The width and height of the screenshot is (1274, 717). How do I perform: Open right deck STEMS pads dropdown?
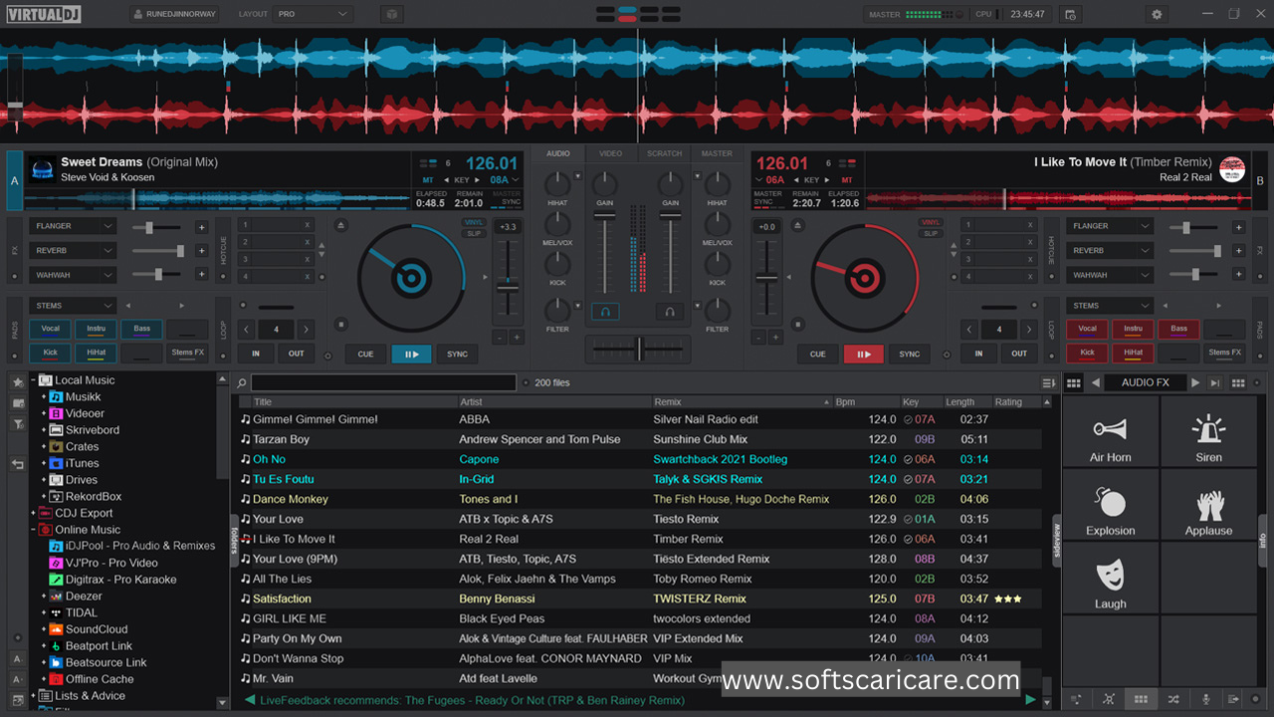tap(1110, 306)
